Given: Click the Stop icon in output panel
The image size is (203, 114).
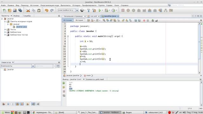Looking at the screenshot, I should pyautogui.click(x=64, y=92).
